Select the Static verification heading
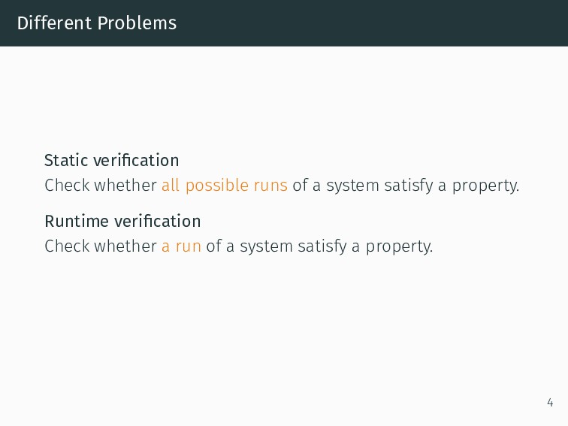 [x=111, y=160]
